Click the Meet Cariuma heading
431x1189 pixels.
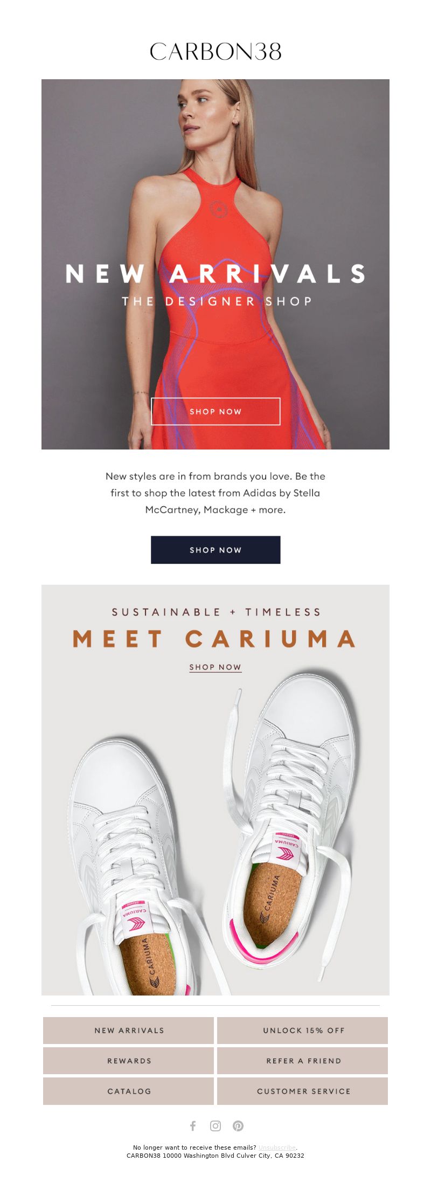214,639
